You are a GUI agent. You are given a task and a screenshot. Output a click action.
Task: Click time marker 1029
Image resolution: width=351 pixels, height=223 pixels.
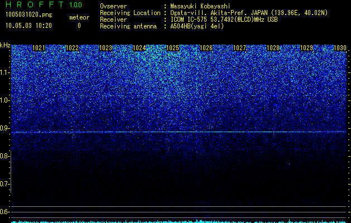(x=306, y=48)
